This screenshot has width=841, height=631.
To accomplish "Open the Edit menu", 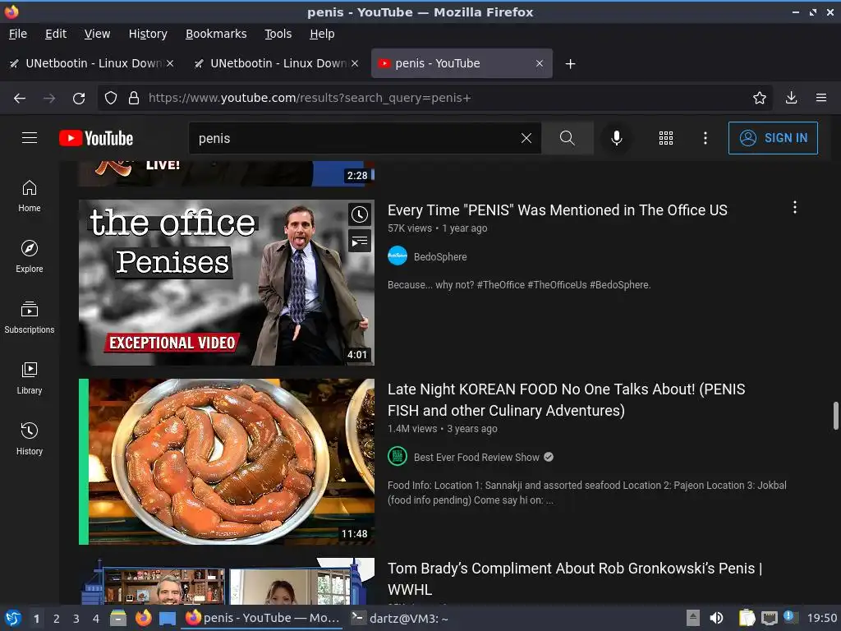I will click(x=56, y=34).
